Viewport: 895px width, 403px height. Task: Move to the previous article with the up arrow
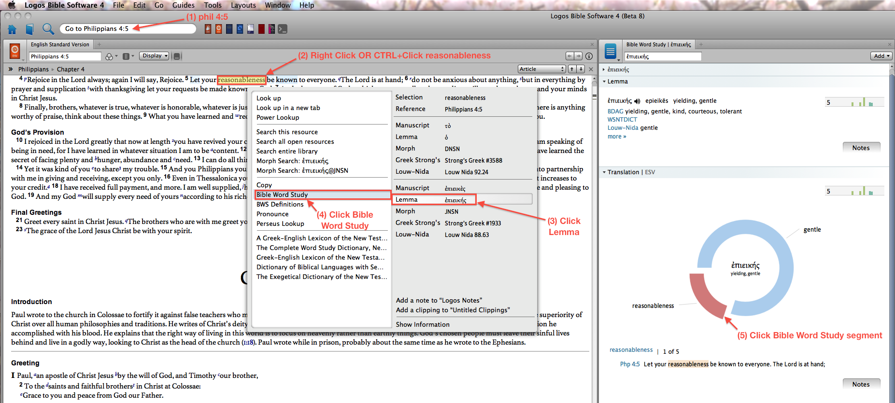(x=572, y=69)
